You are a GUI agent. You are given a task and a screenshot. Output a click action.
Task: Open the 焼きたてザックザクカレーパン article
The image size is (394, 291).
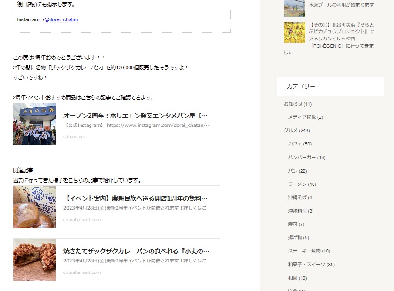[x=135, y=251]
